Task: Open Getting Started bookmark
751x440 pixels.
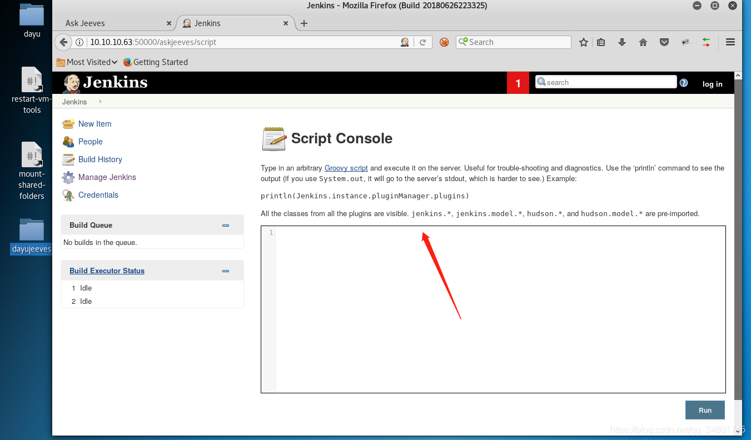Action: click(156, 62)
